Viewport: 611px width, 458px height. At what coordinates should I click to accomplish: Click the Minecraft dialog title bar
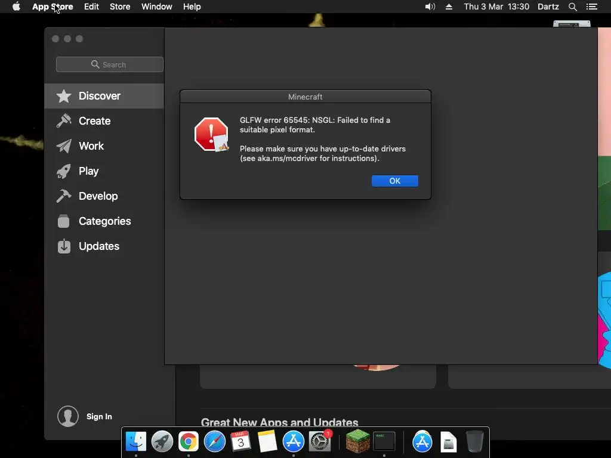click(305, 97)
